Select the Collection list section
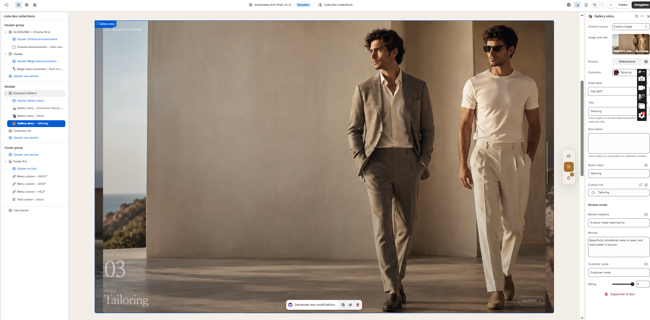 (x=22, y=131)
